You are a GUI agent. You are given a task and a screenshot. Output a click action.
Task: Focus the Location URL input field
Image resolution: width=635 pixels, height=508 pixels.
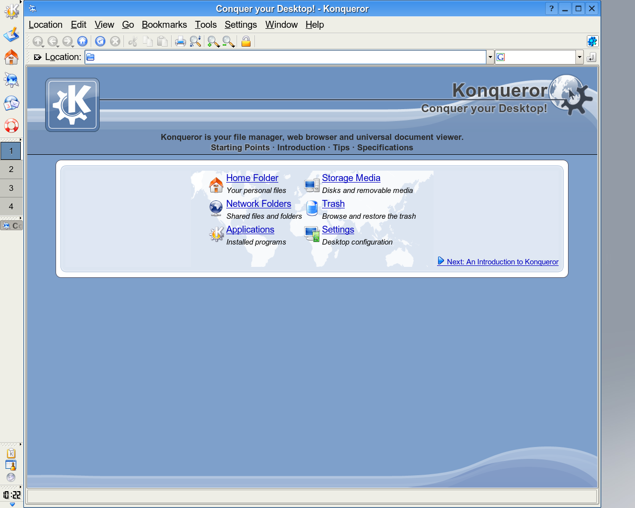click(x=285, y=57)
